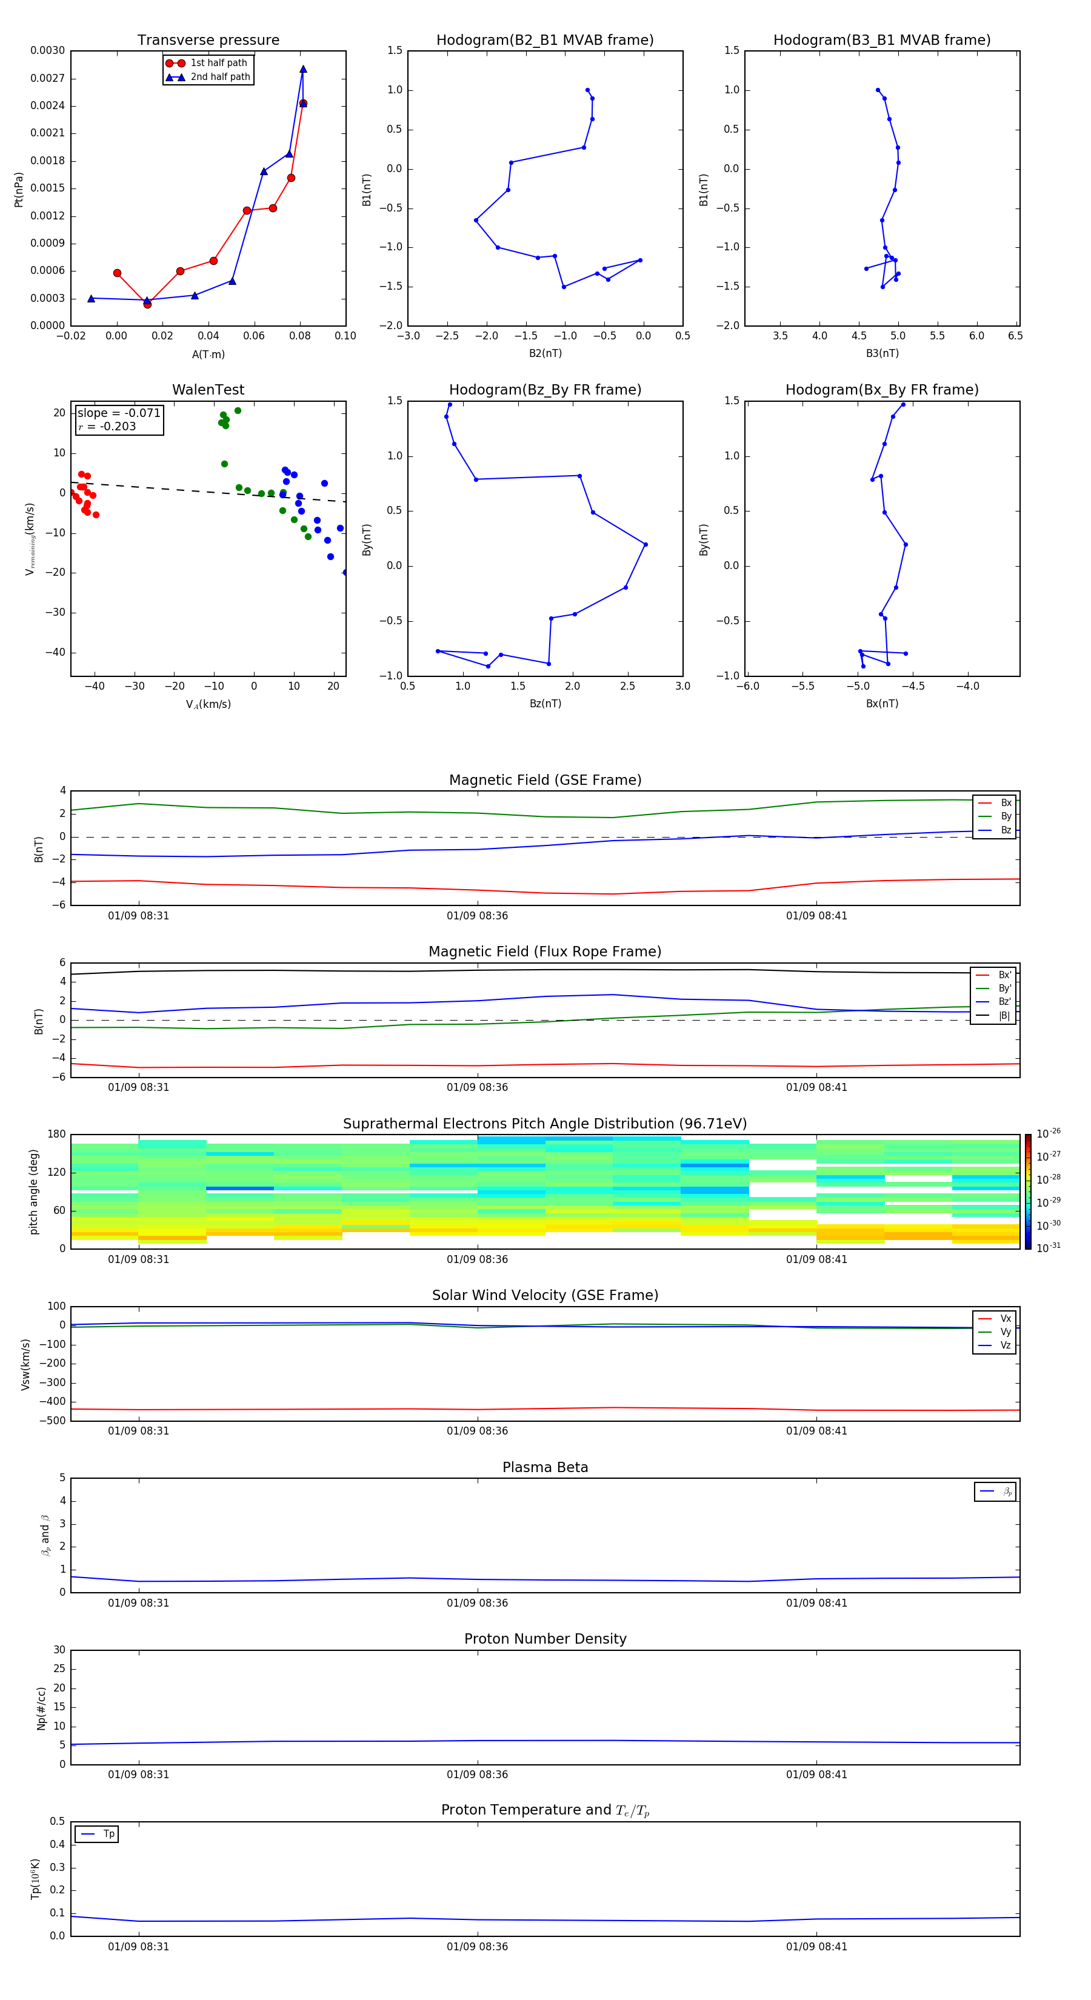
Task: Click the "By" entry in GSE magnetic field legend
Action: pos(995,817)
